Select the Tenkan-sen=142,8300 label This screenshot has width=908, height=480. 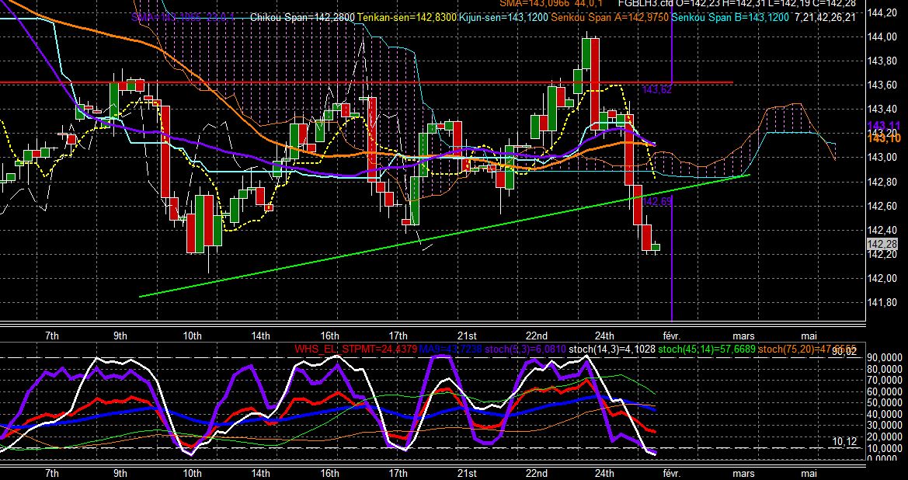(406, 17)
